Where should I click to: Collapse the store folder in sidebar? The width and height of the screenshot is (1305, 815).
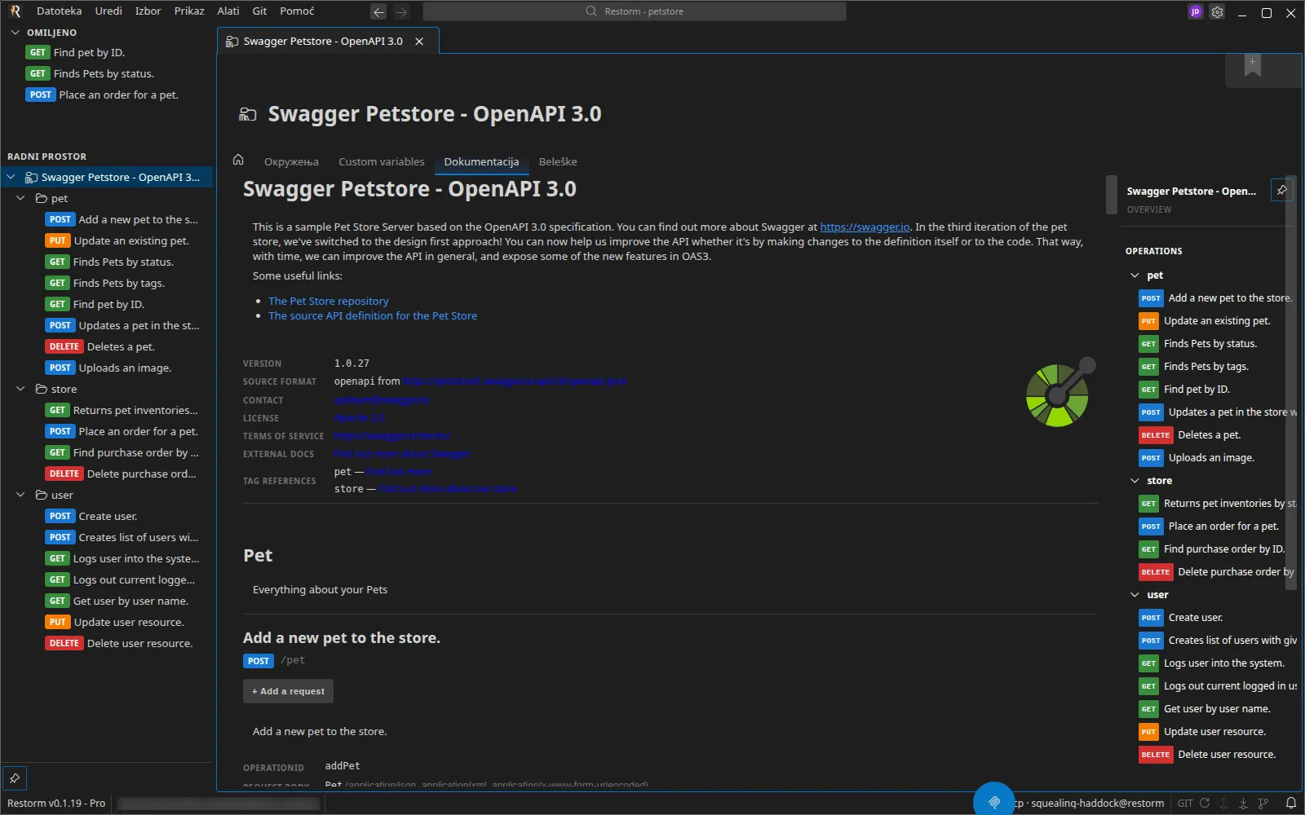(21, 389)
